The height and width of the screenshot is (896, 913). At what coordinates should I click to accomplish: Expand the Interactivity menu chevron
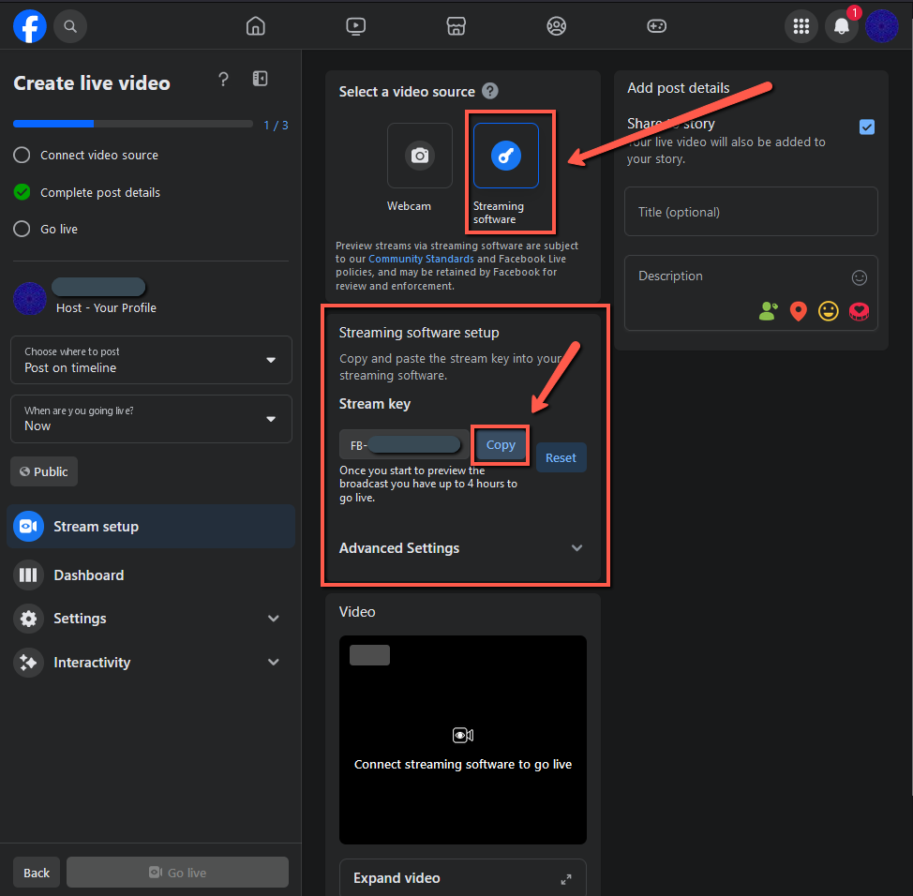[274, 662]
